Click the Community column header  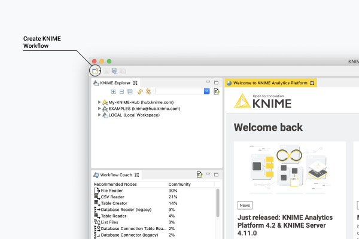pyautogui.click(x=180, y=185)
